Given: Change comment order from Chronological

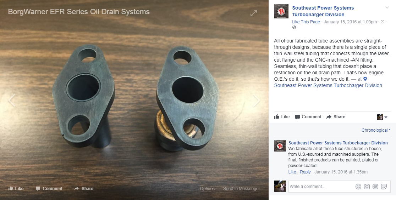Looking at the screenshot, I should [376, 130].
